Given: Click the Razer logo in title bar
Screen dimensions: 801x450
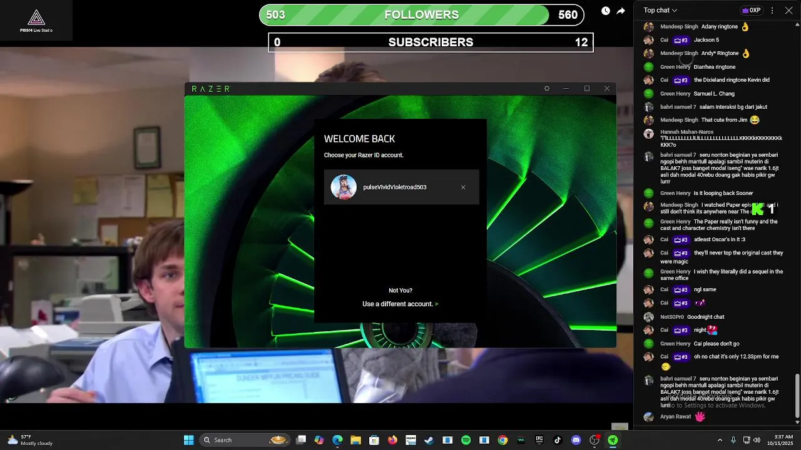Looking at the screenshot, I should pos(211,89).
